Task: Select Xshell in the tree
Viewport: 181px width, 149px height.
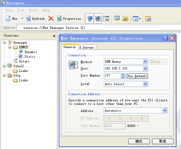Action: coord(19,66)
